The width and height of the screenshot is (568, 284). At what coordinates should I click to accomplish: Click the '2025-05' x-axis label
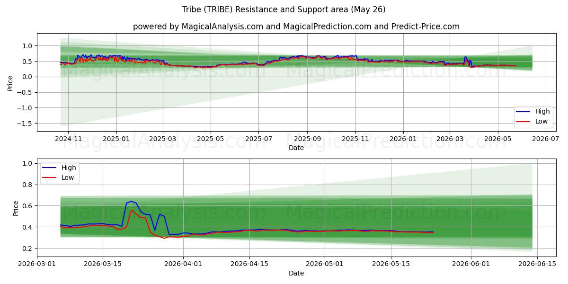coord(211,139)
